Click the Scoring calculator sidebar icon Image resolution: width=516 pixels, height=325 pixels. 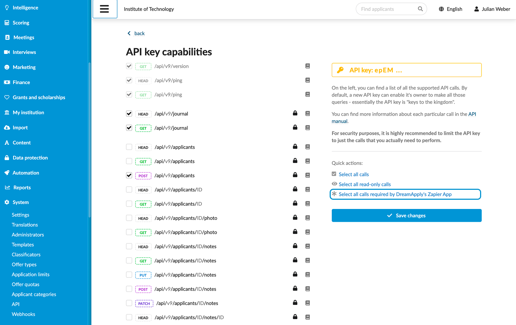[x=7, y=23]
